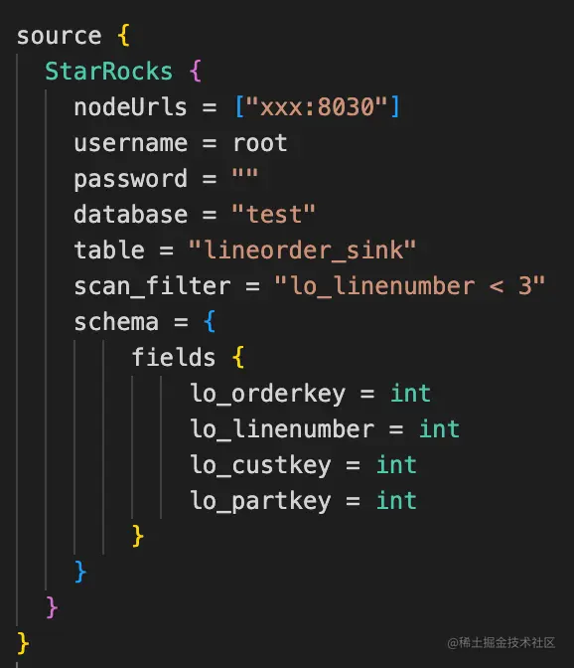Viewport: 574px width, 668px height.
Task: Click the int type of lo_custkey
Action: pyautogui.click(x=396, y=465)
